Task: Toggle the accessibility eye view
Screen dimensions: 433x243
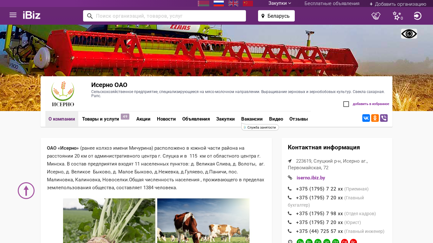Action: pos(409,34)
